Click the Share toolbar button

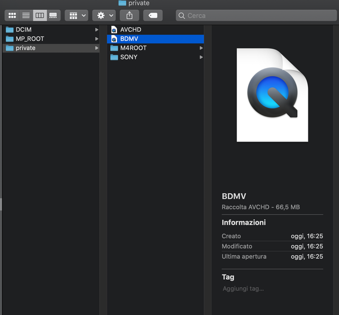click(129, 15)
